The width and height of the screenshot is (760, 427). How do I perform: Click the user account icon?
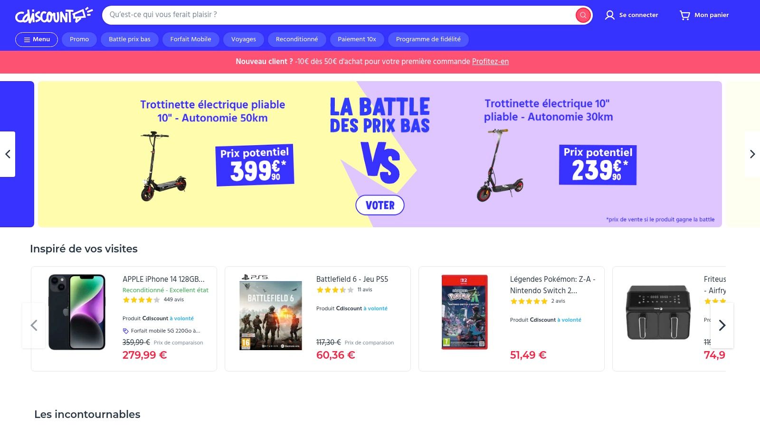[609, 15]
